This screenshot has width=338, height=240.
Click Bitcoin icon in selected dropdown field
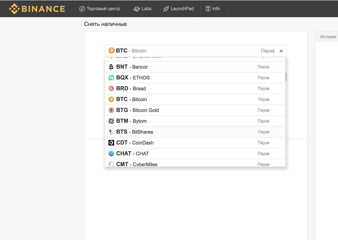(x=111, y=50)
